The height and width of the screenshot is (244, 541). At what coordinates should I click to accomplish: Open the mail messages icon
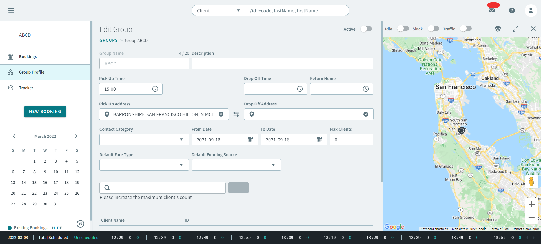pyautogui.click(x=491, y=10)
